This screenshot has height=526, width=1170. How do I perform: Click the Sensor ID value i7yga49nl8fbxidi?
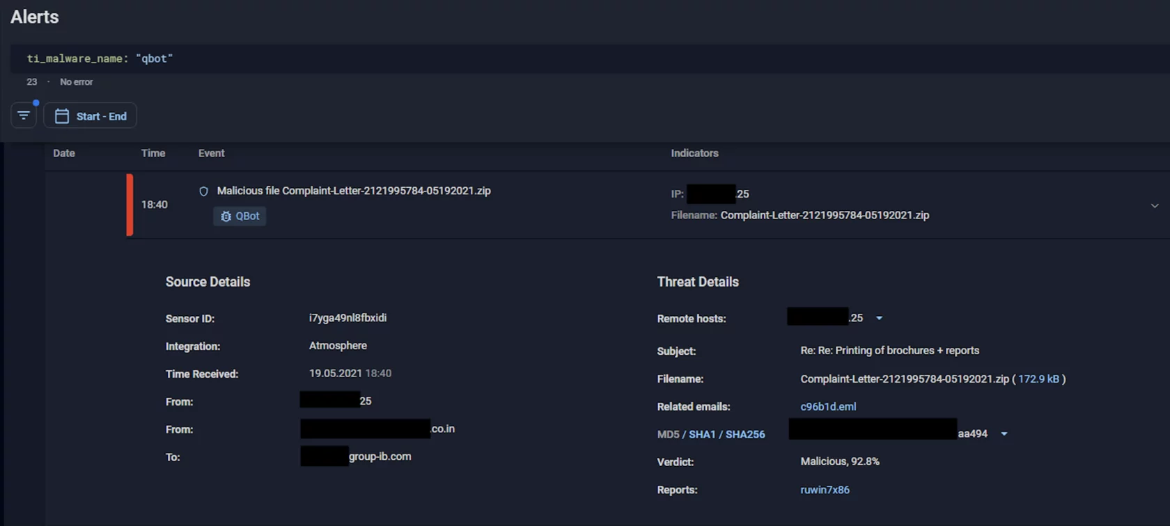coord(348,318)
